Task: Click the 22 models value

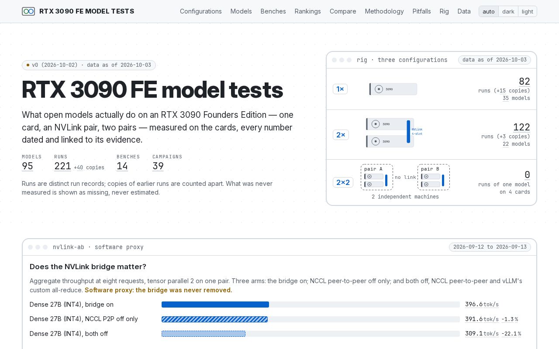Action: click(x=506, y=144)
